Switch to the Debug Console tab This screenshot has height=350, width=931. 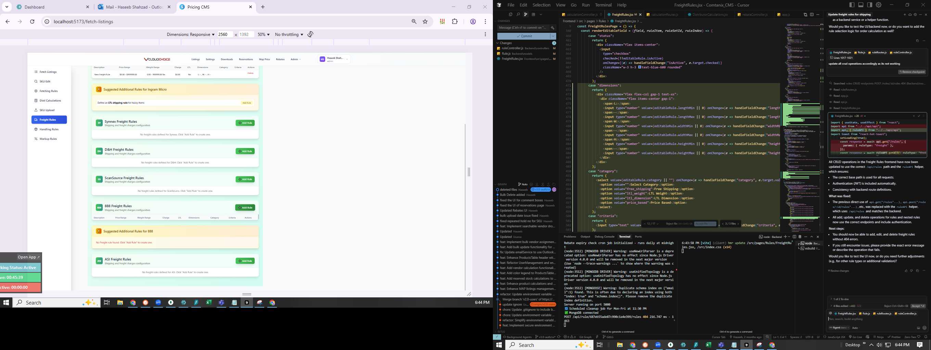pos(604,237)
